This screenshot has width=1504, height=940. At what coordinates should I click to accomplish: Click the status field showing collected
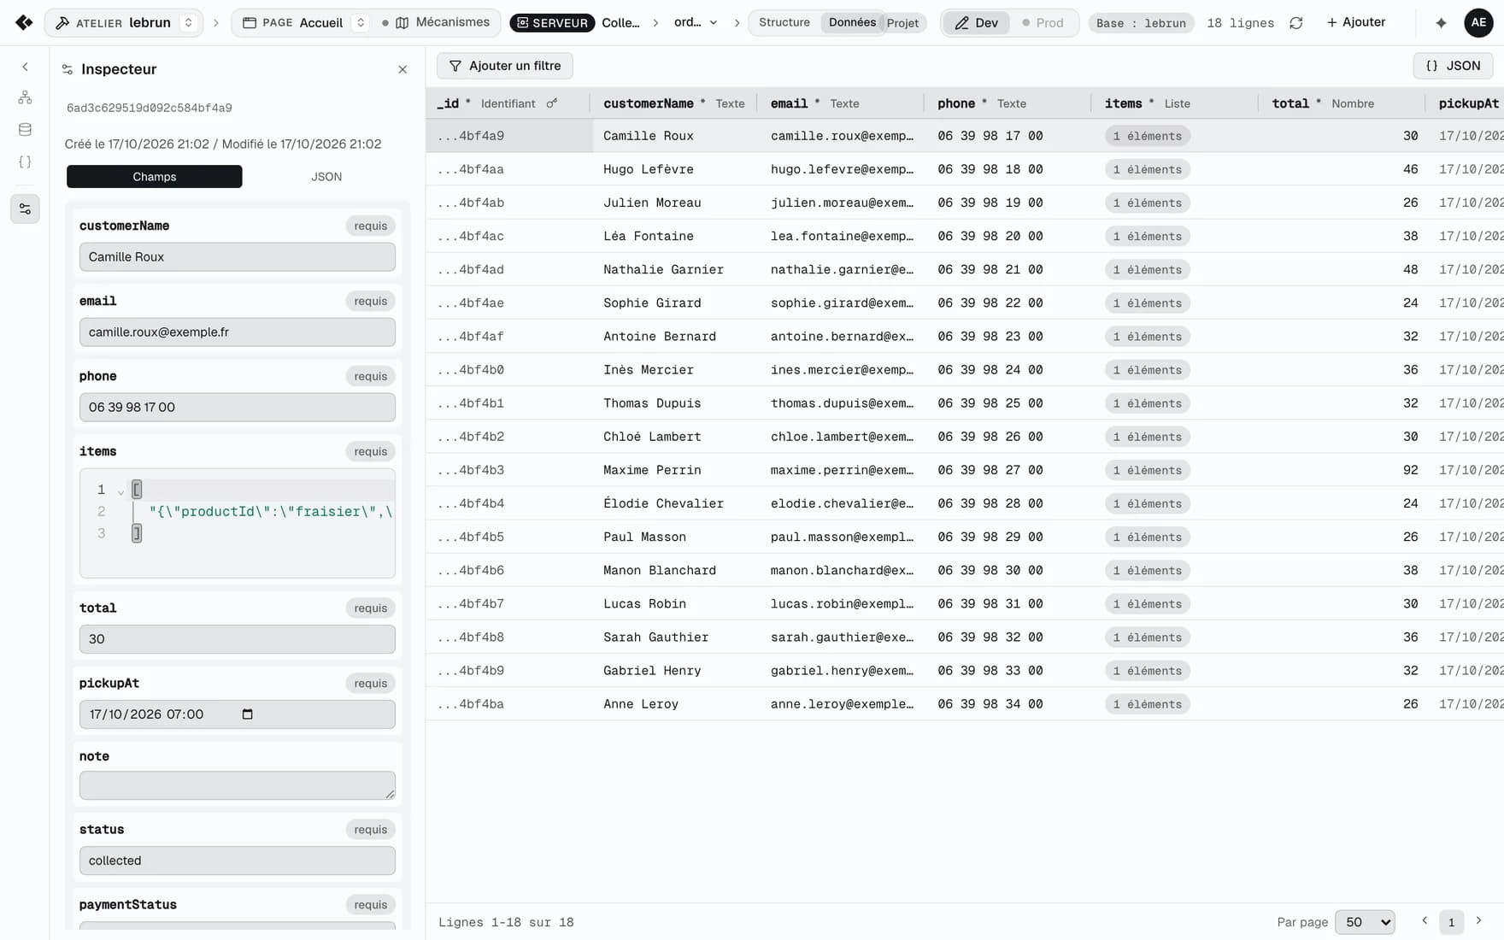tap(238, 861)
